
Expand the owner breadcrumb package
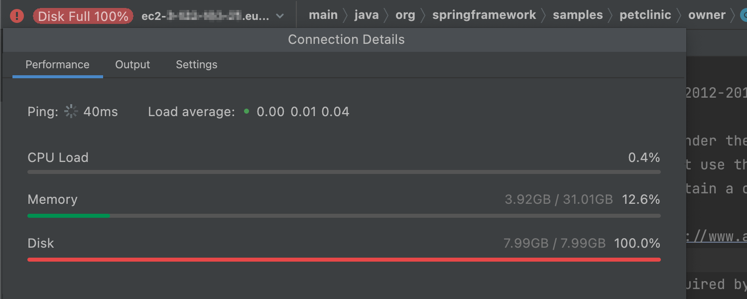point(707,15)
